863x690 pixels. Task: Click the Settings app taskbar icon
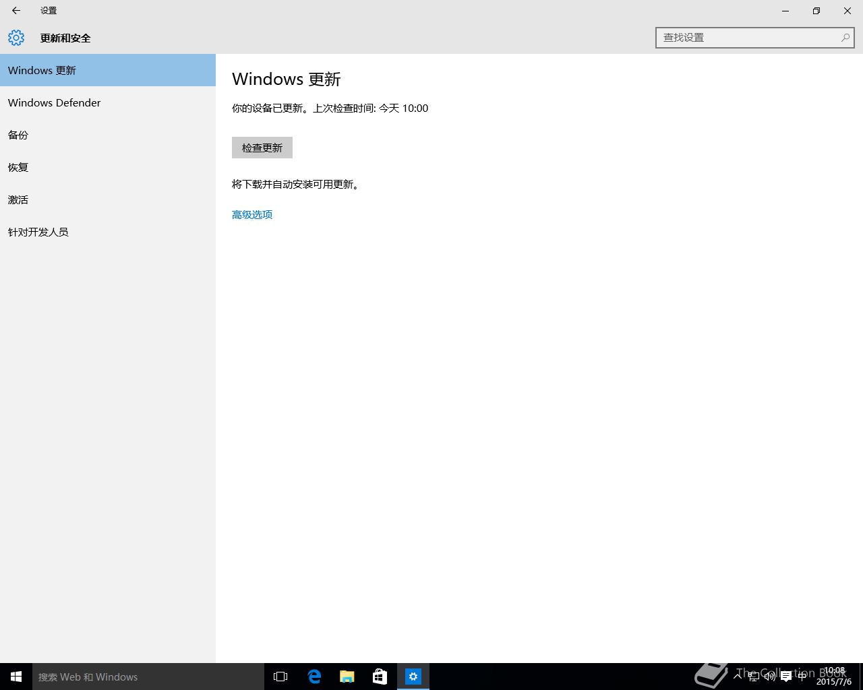(413, 677)
